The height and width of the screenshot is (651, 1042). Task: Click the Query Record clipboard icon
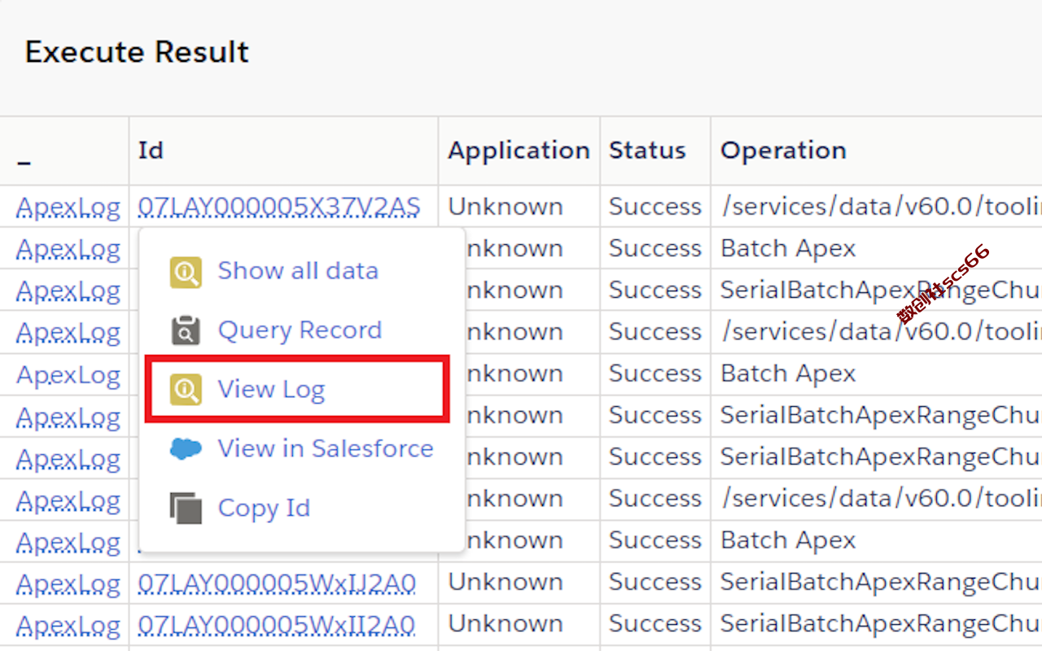[186, 331]
